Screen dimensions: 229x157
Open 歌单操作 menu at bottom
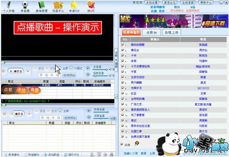point(12,155)
